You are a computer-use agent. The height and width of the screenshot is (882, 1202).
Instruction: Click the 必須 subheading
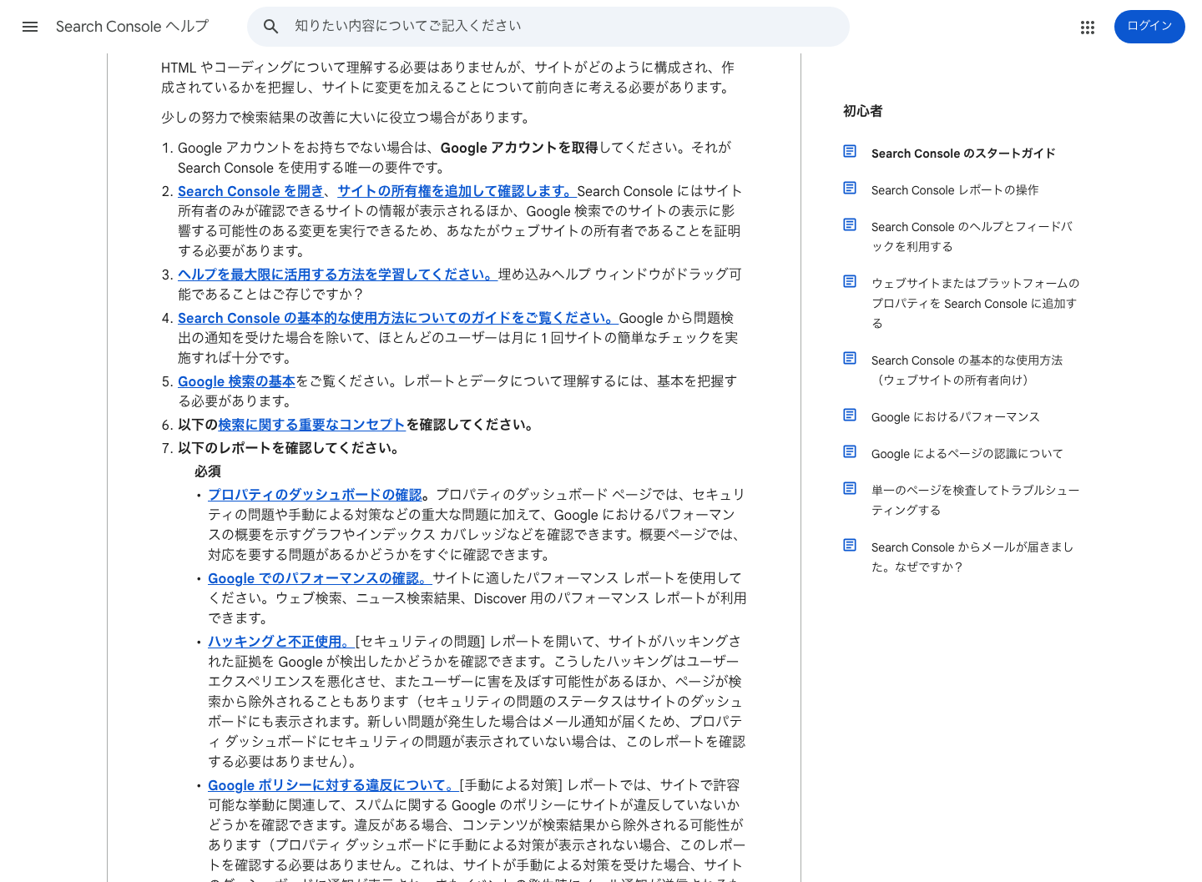click(x=208, y=471)
